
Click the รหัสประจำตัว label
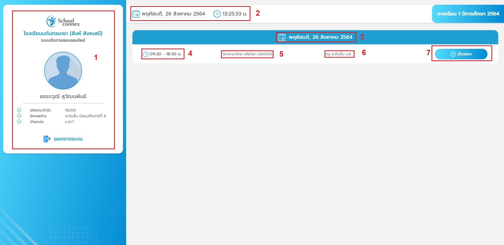point(40,110)
